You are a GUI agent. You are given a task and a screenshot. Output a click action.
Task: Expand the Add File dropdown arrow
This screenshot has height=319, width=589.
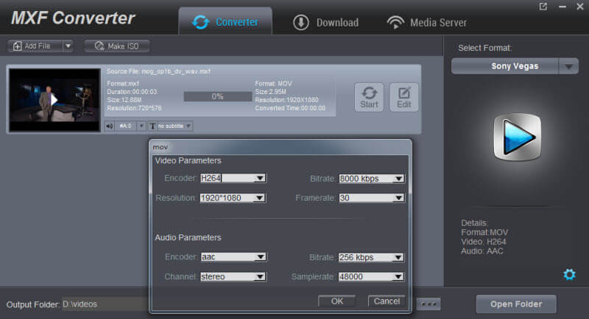click(68, 46)
